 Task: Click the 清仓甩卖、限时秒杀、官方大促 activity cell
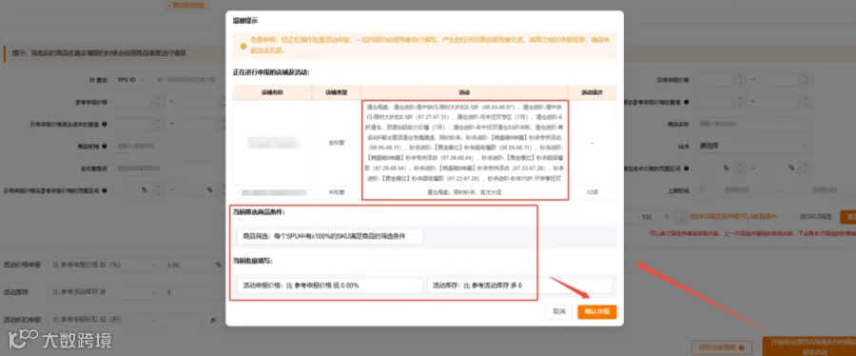(464, 192)
